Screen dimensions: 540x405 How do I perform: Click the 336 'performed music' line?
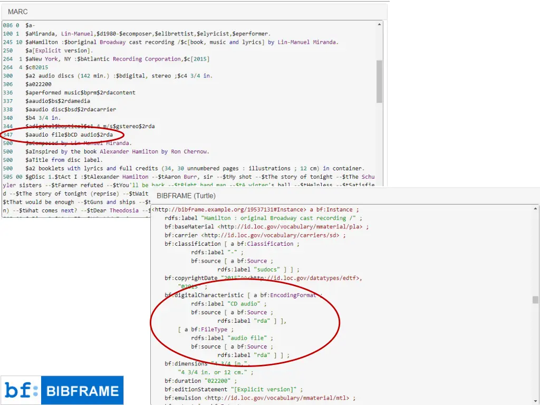[x=69, y=93]
